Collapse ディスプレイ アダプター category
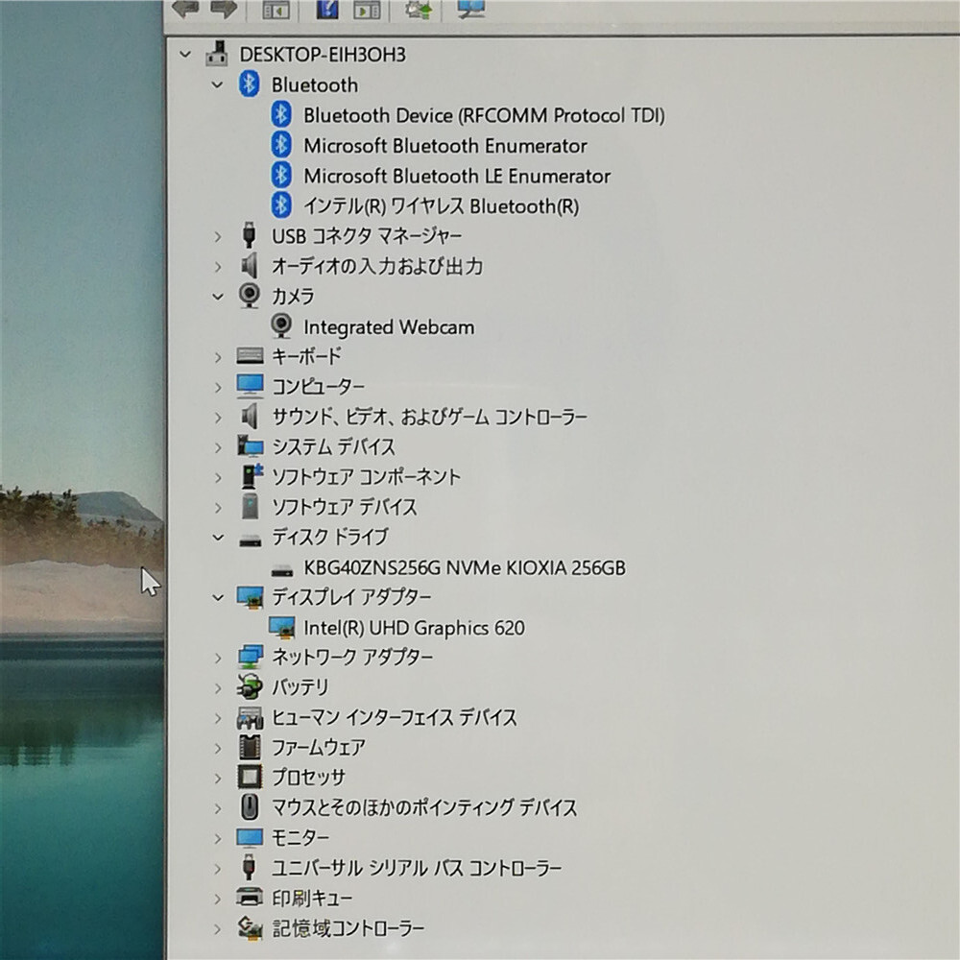 217,597
